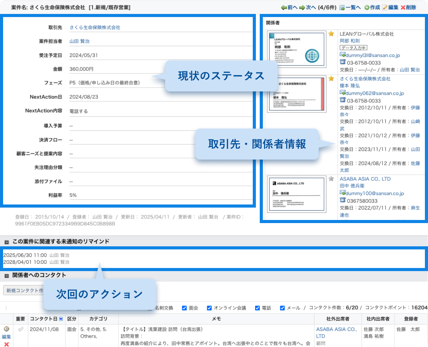
Task: Click the 社内出席者 column header
Action: pyautogui.click(x=378, y=319)
